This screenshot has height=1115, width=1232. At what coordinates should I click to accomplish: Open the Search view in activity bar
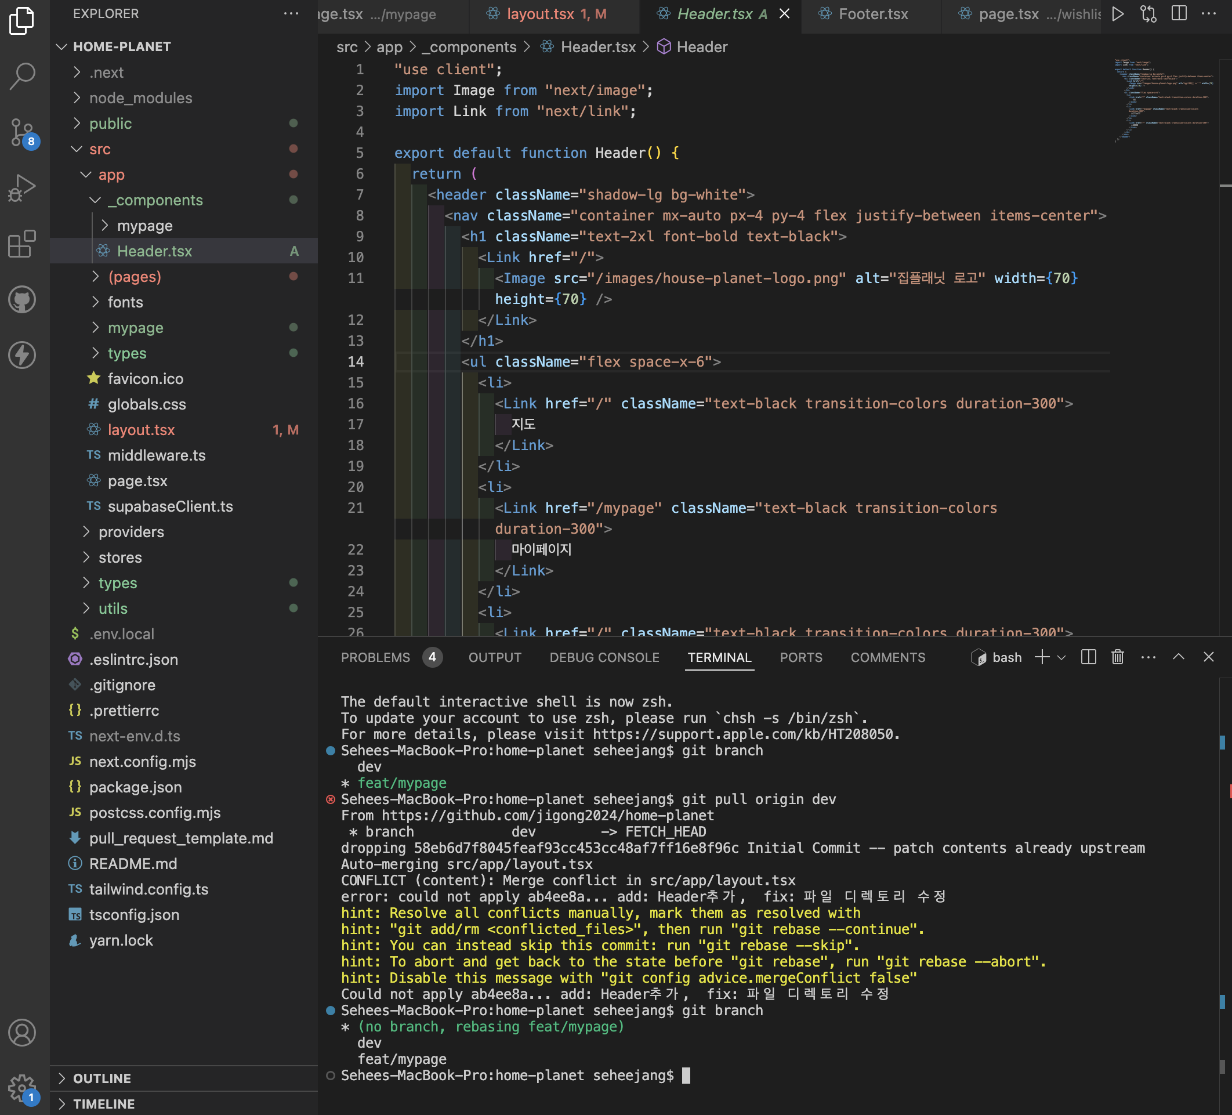click(23, 76)
